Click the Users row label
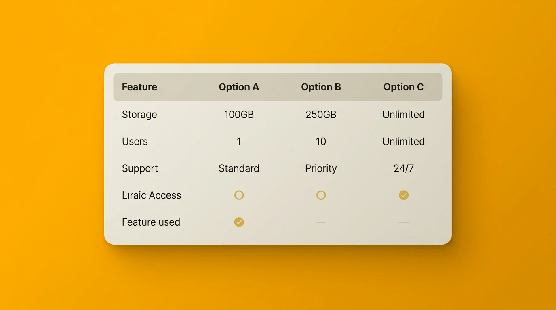 135,142
